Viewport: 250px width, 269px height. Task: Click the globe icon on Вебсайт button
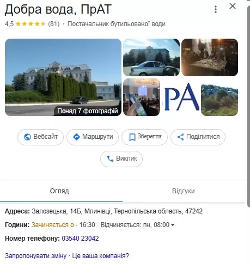[27, 137]
